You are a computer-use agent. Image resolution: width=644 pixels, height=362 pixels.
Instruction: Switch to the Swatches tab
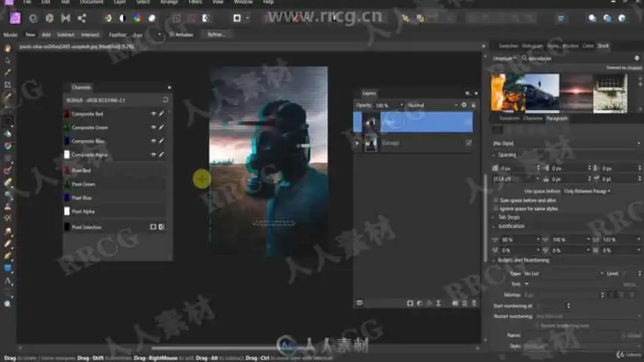(x=508, y=46)
